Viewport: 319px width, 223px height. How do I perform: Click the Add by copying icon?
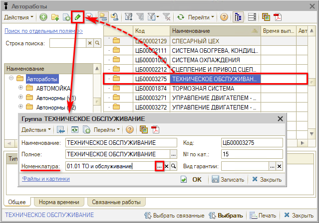pos(66,17)
